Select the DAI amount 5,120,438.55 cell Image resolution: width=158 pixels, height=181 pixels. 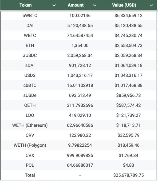click(80, 26)
